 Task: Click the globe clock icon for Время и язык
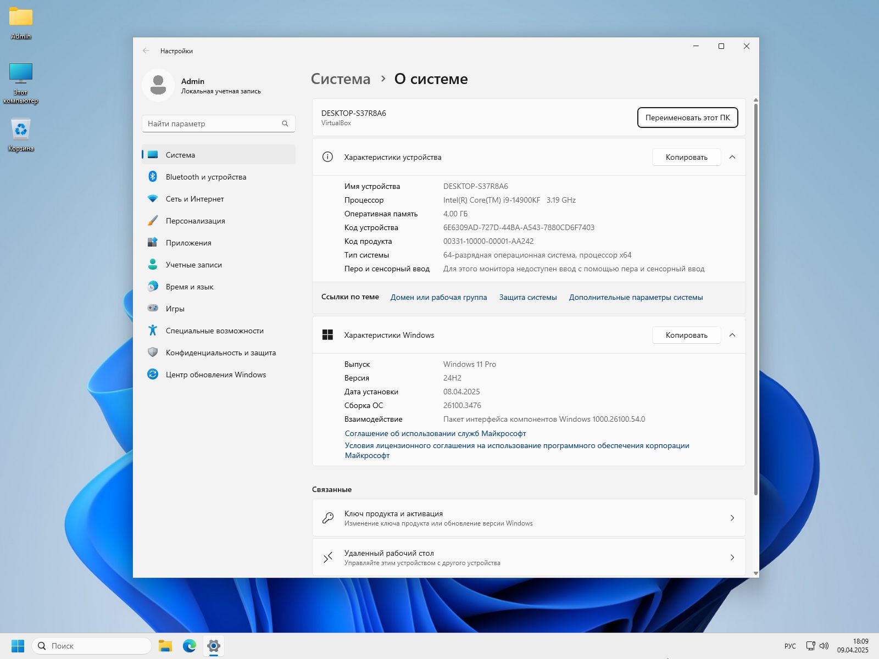[153, 287]
